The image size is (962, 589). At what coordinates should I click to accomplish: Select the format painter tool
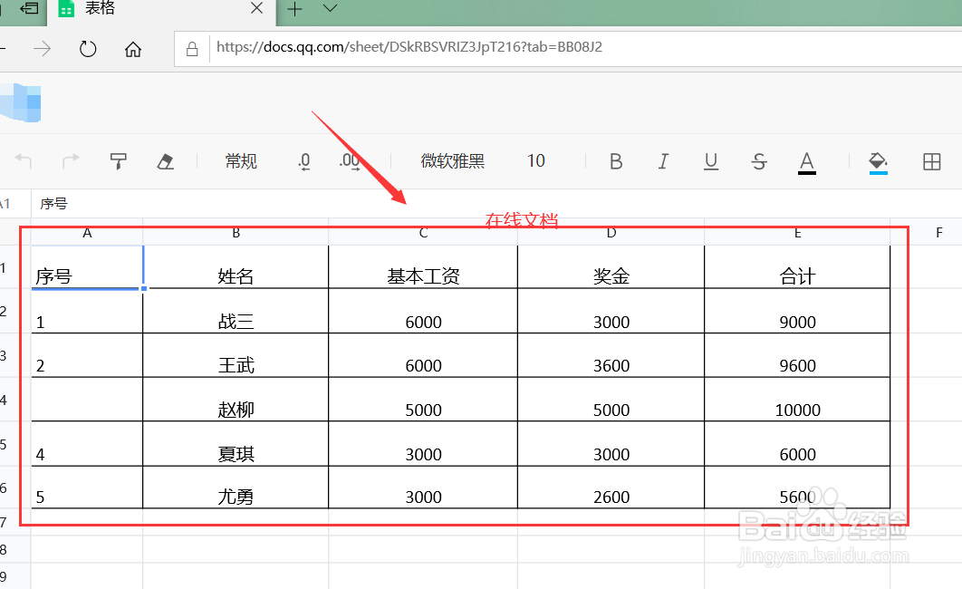[118, 160]
